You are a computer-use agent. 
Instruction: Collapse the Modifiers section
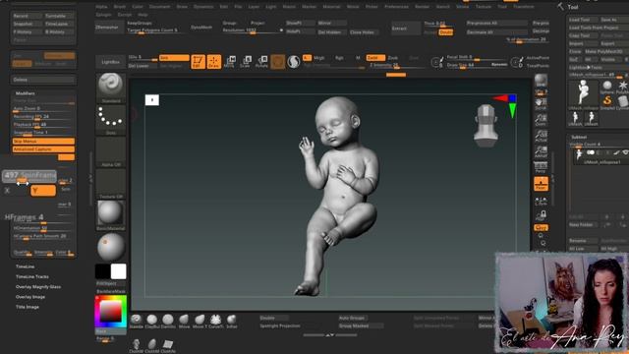pos(25,93)
